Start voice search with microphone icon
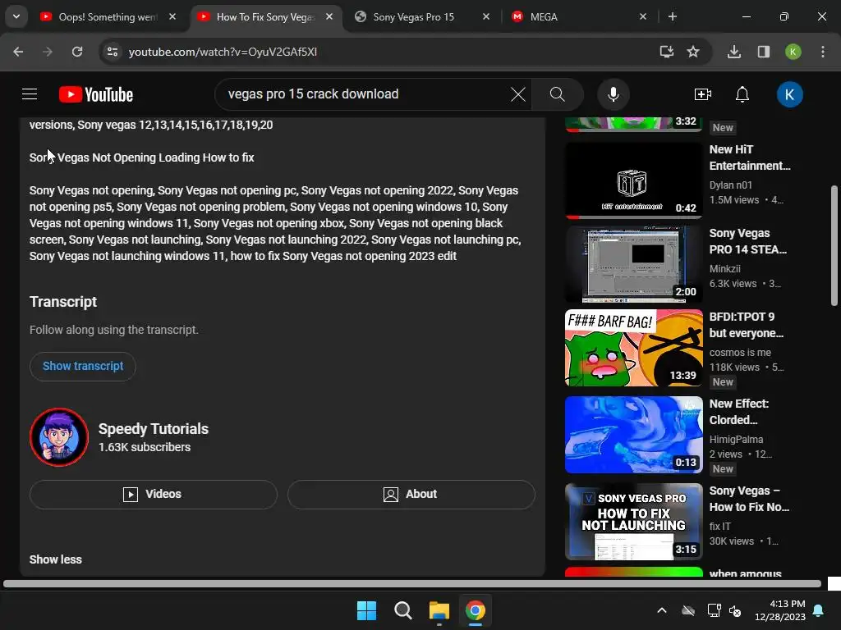841x630 pixels. tap(613, 94)
